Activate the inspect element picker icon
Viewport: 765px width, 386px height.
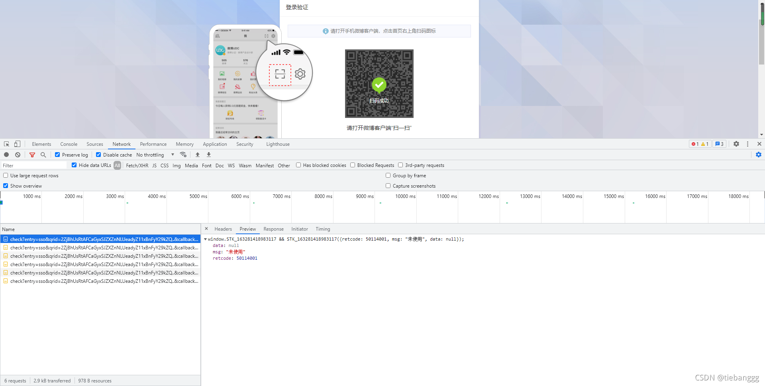(x=7, y=144)
